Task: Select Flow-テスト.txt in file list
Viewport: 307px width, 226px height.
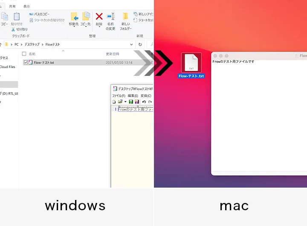Action: point(44,63)
